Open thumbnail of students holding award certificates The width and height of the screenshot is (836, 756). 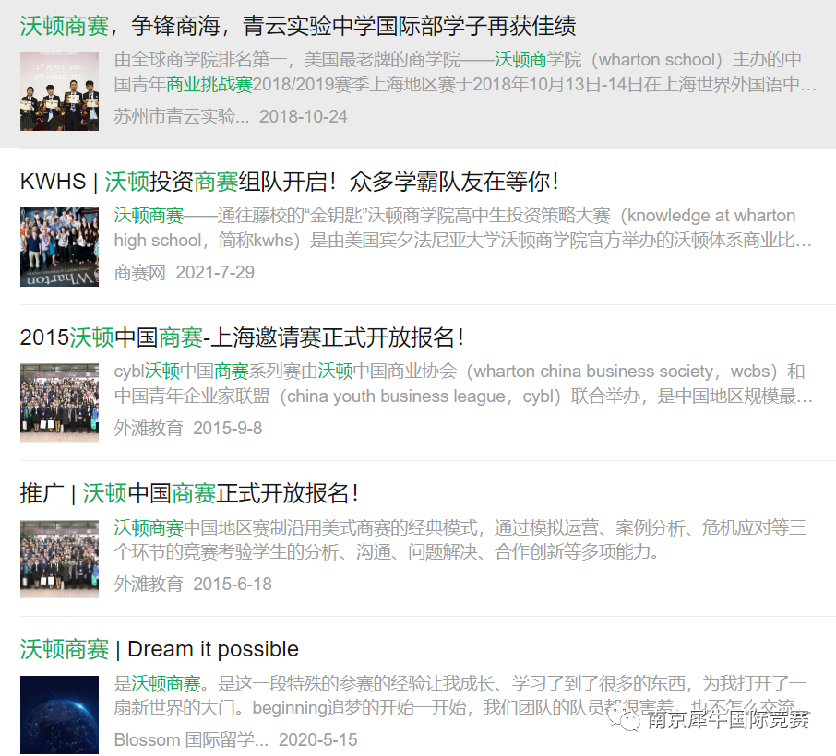coord(59,91)
